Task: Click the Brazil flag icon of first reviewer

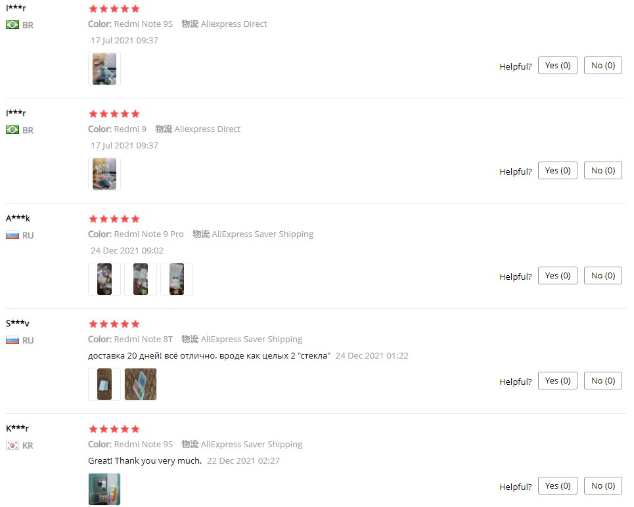Action: tap(12, 25)
